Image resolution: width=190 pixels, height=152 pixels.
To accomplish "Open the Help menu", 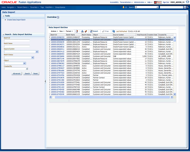I will 150,2.
